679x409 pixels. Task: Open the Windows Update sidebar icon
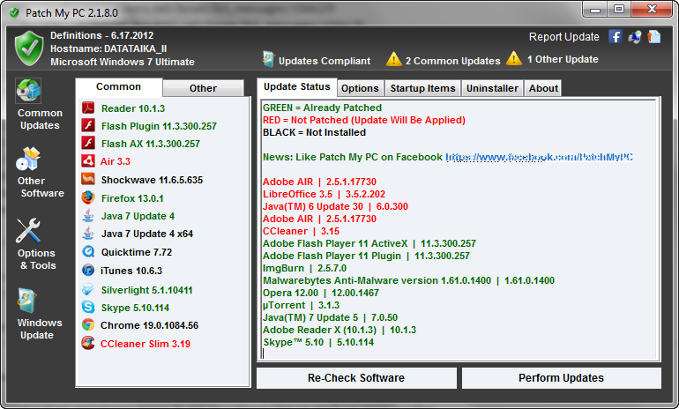(x=27, y=301)
